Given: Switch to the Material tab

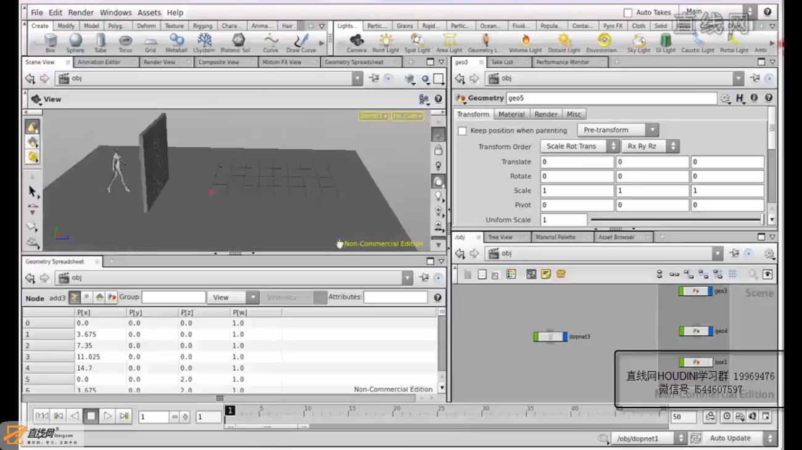Looking at the screenshot, I should (511, 114).
